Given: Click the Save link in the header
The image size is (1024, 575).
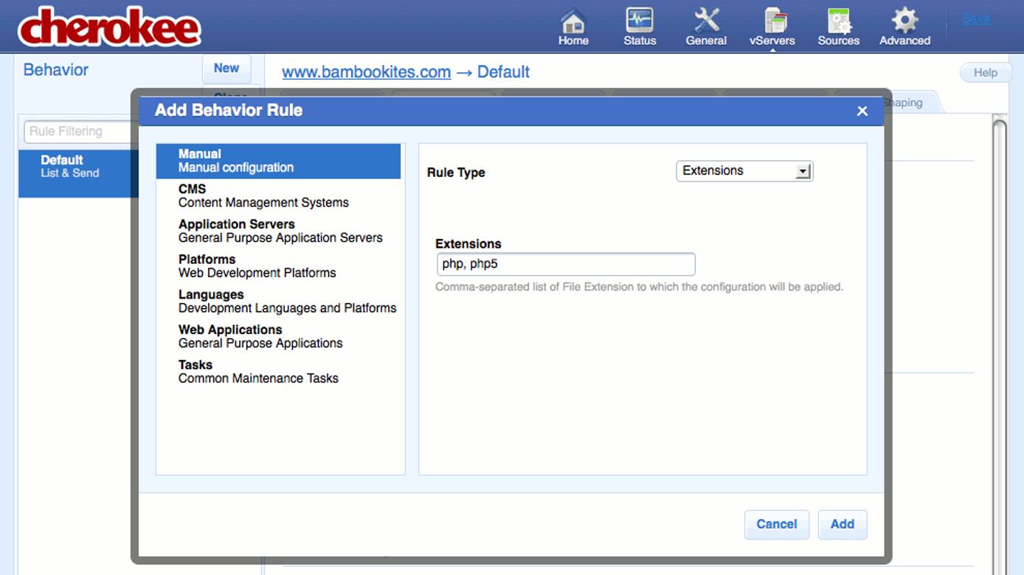Looking at the screenshot, I should click(975, 19).
